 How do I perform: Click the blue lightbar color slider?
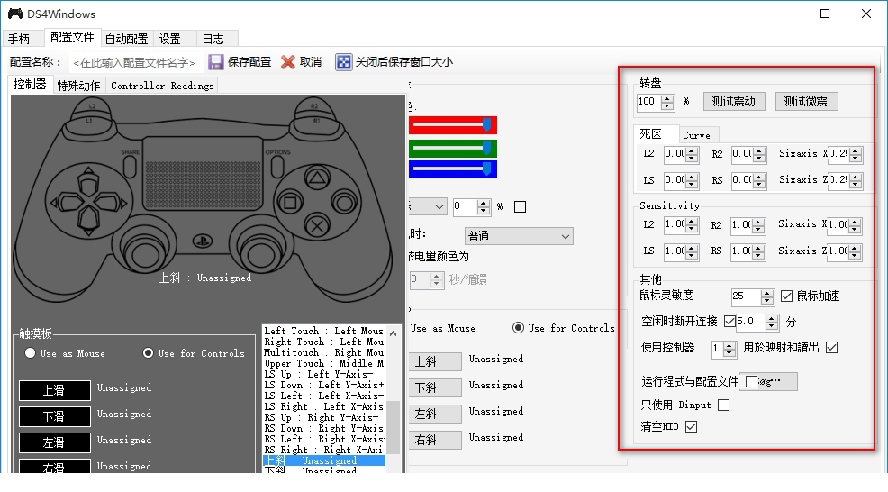point(452,169)
